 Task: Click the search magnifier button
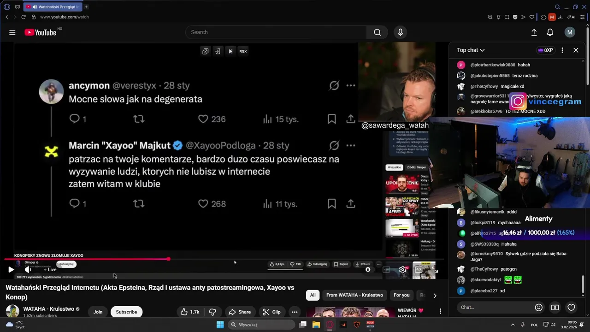[x=378, y=32]
